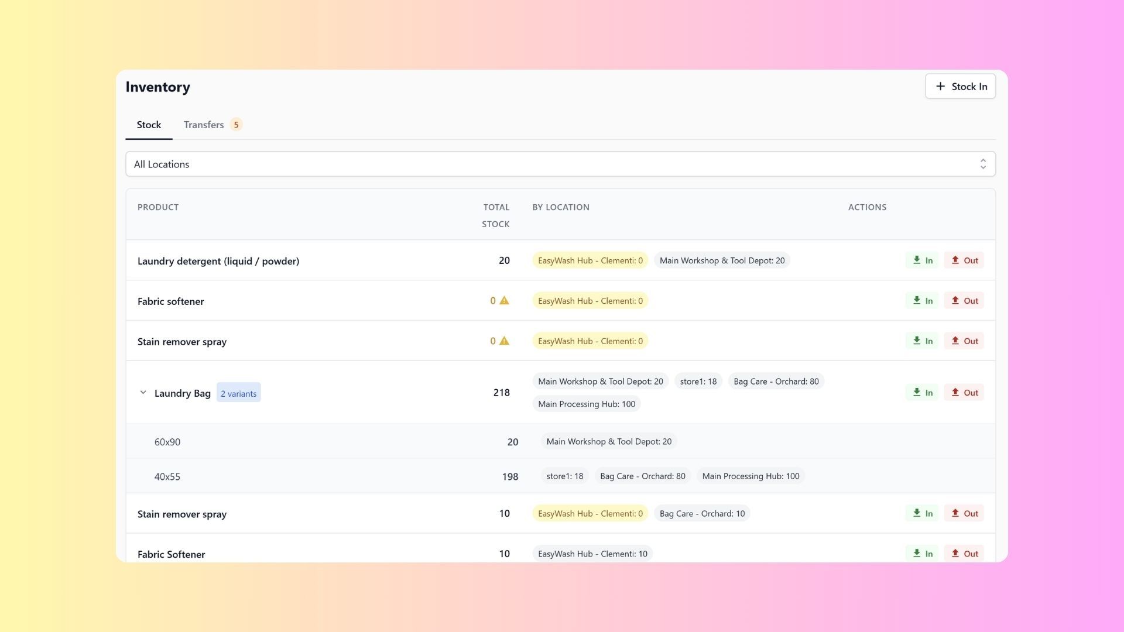
Task: Click the warning triangle on the zero-stock Stain remover spray row
Action: point(504,341)
